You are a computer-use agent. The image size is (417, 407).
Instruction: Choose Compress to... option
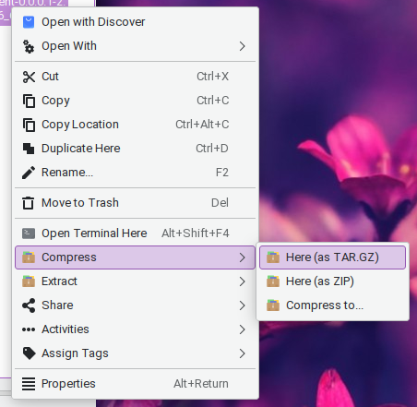[332, 305]
